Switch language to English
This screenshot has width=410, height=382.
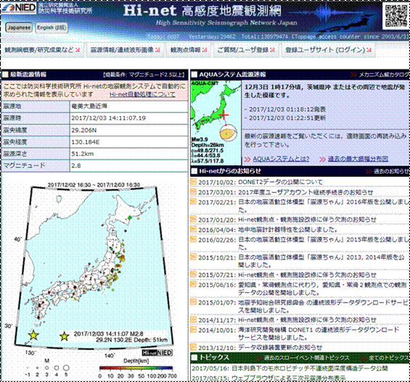coord(52,28)
